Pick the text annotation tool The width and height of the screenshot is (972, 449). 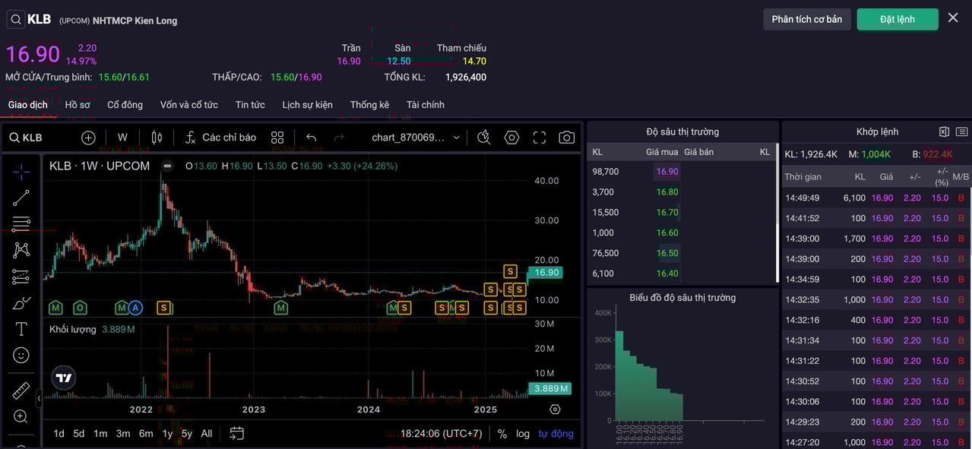coord(21,329)
